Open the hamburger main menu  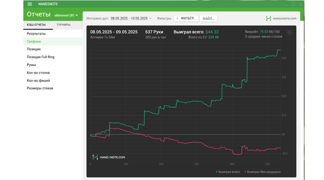pos(30,4)
